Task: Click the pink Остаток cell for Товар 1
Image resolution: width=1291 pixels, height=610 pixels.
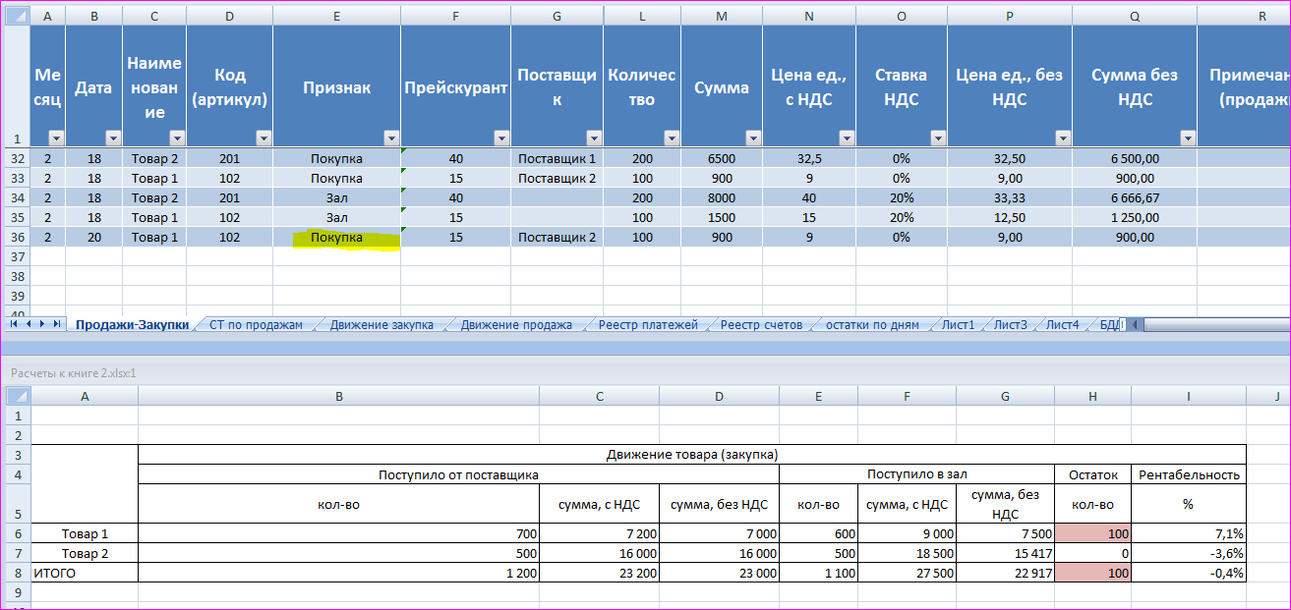Action: click(x=1091, y=533)
